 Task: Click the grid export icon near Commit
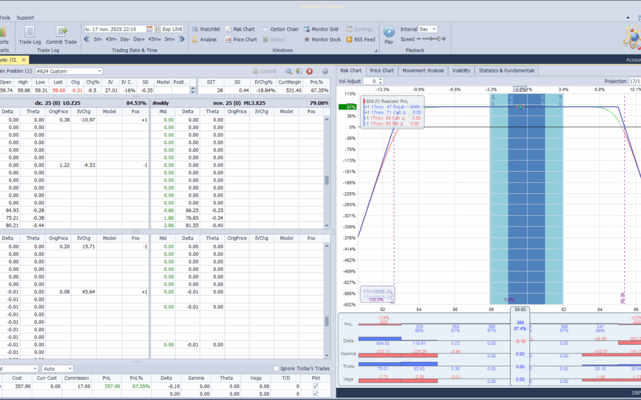[299, 71]
